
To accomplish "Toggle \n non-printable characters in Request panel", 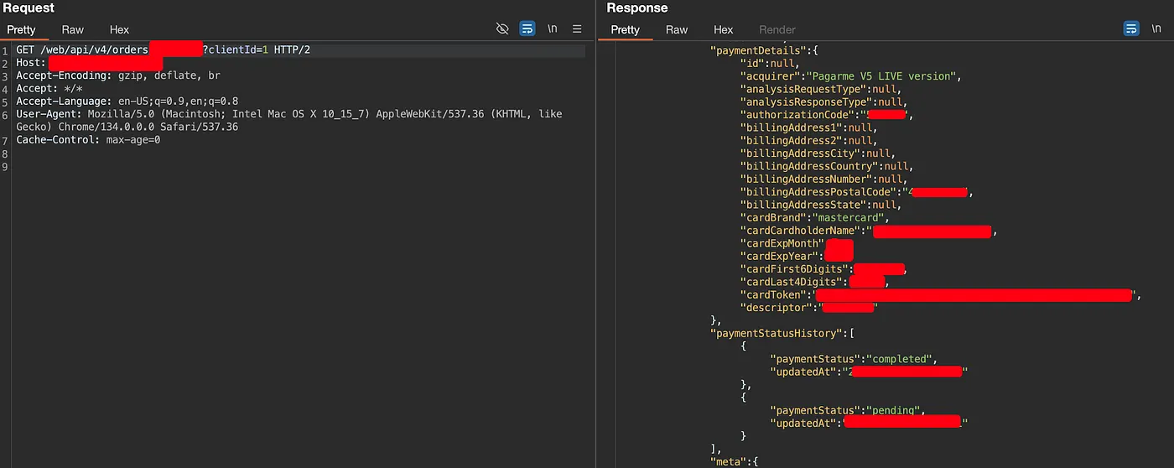I will 553,29.
